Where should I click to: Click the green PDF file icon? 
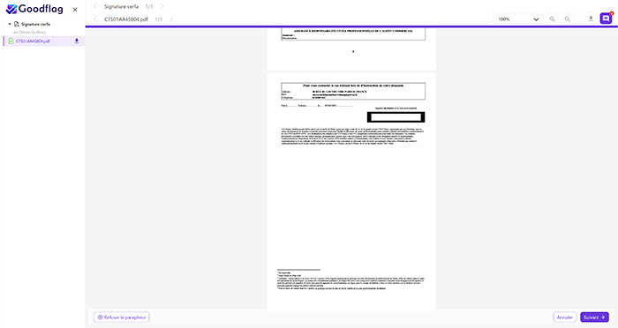pyautogui.click(x=11, y=41)
